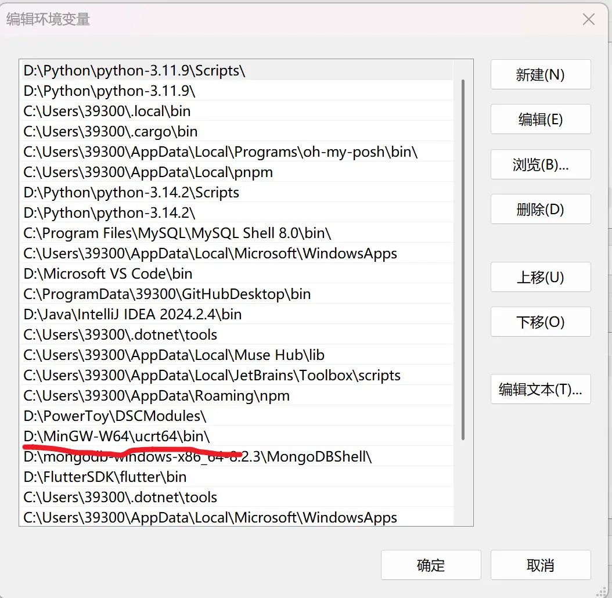Select C:\Users\39300\.local\bin entry

point(237,111)
